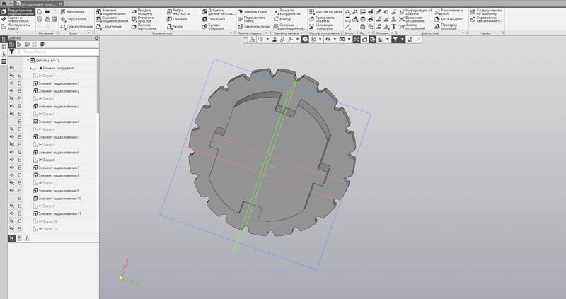Image resolution: width=566 pixels, height=299 pixels.
Task: Open zoom magnifier dropdown in view toolbar
Action: (x=267, y=40)
